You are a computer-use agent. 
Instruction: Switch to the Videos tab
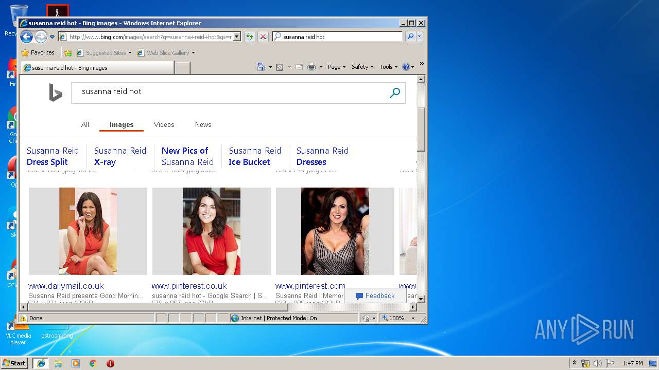coord(164,124)
